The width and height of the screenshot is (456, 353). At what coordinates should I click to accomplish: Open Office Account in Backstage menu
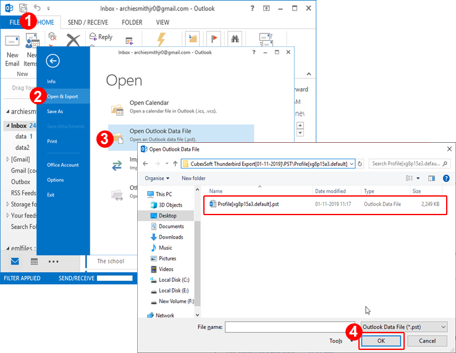[x=63, y=165]
